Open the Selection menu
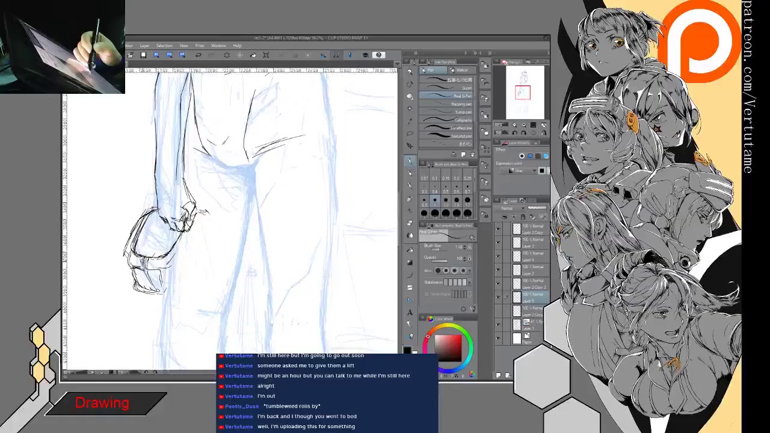770x433 pixels. [164, 46]
